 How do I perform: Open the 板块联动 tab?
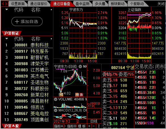tap(117, 4)
